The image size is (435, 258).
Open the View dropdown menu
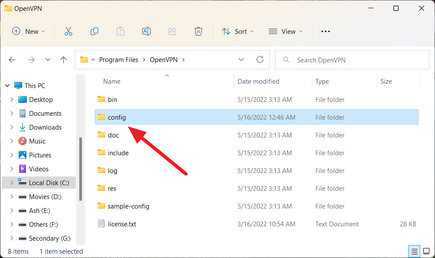286,31
